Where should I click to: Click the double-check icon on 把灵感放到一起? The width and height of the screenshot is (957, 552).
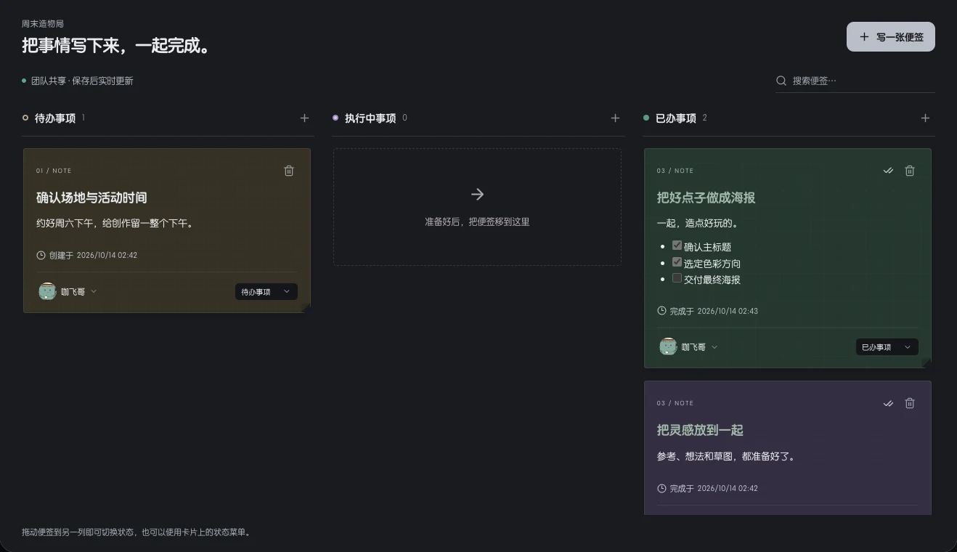point(888,403)
